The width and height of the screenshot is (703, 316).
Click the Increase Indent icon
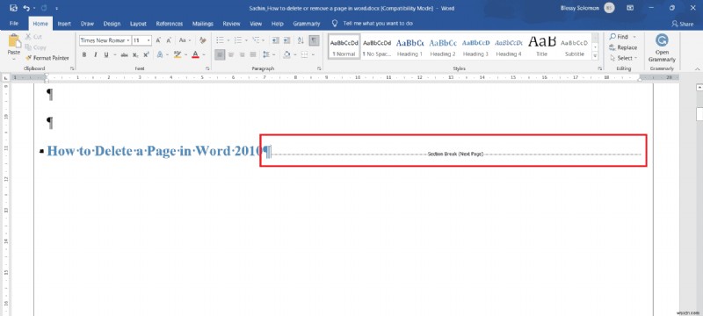[x=287, y=40]
